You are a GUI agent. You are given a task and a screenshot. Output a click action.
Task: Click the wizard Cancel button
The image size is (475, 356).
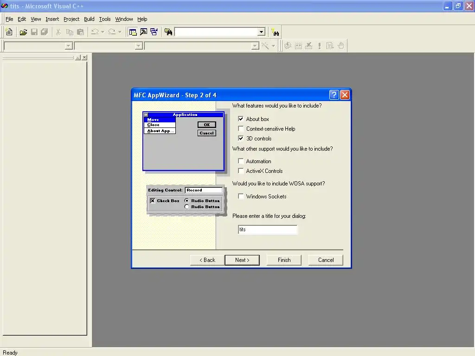click(x=326, y=260)
